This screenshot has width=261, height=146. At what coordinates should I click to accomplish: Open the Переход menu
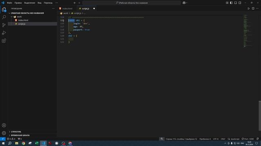pyautogui.click(x=48, y=3)
